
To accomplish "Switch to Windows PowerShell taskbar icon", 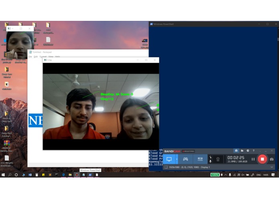I will coord(90,175).
